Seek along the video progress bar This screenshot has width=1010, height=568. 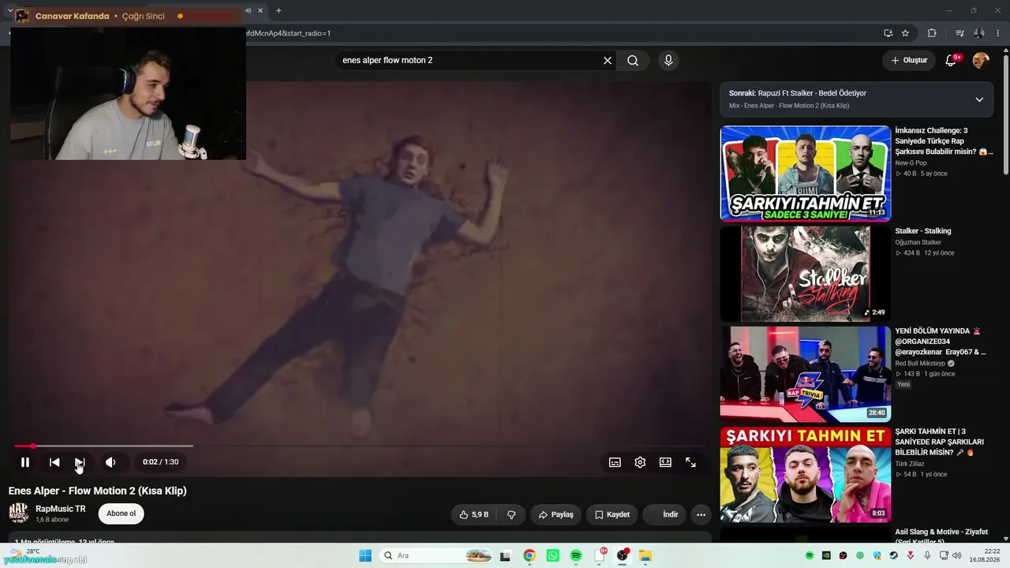[360, 447]
